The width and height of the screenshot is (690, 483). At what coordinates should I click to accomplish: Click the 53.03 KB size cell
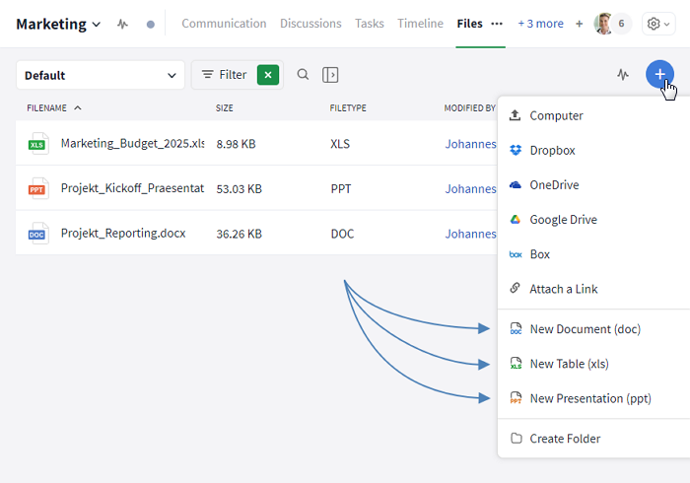tap(239, 188)
